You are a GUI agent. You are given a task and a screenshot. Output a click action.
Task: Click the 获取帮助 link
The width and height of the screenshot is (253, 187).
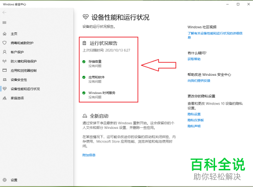pyautogui.click(x=194, y=59)
